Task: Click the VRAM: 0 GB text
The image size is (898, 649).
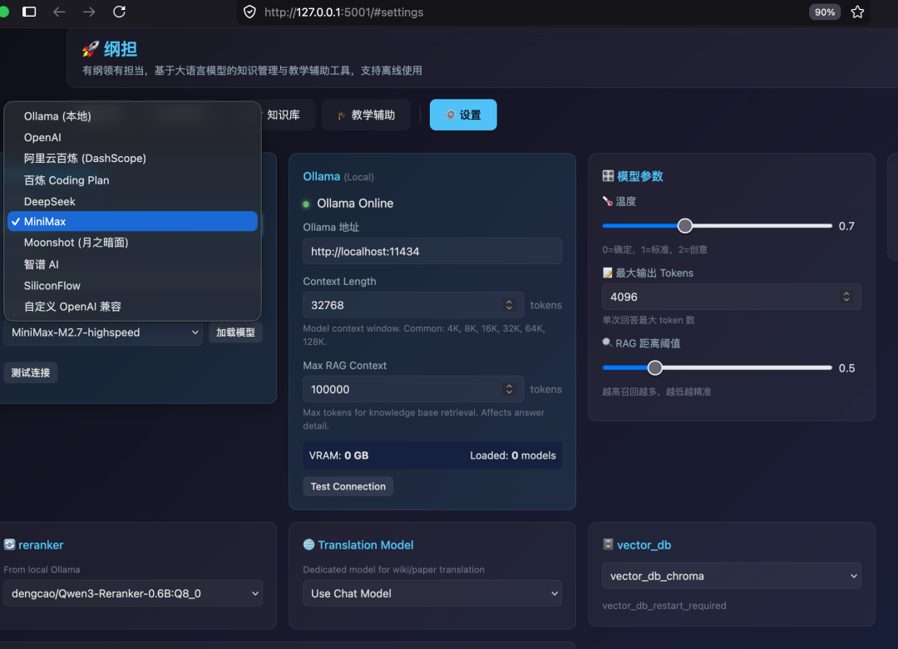Action: [338, 455]
